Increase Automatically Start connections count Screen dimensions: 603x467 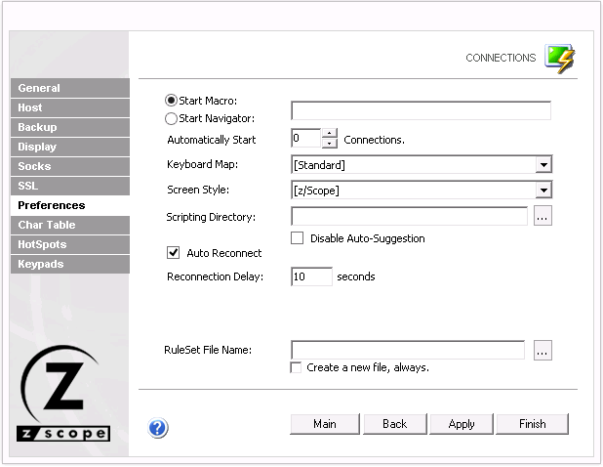point(330,133)
